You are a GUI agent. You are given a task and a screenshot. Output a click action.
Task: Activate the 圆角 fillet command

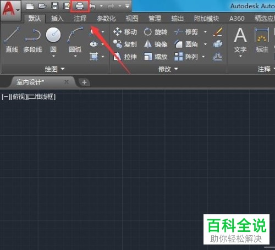[186, 45]
